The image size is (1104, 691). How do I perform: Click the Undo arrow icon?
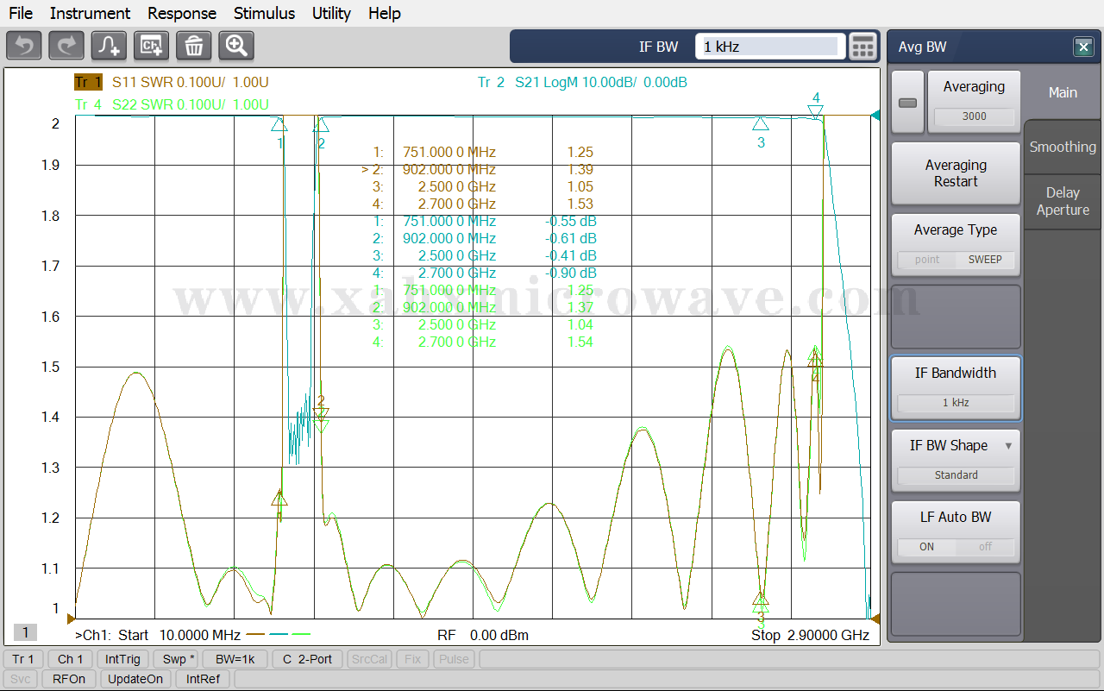point(23,46)
